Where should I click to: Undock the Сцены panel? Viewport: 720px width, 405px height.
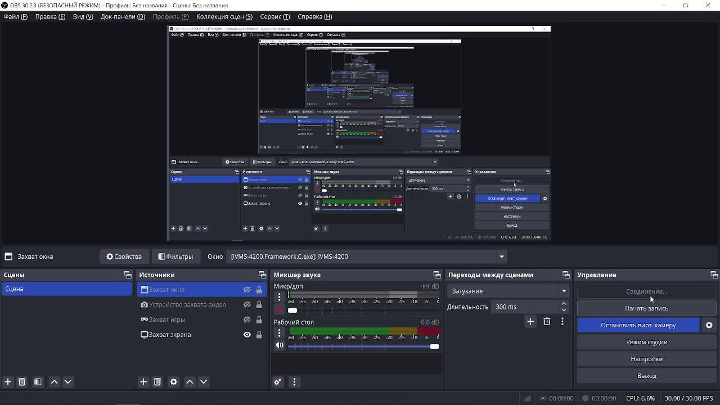coord(128,275)
